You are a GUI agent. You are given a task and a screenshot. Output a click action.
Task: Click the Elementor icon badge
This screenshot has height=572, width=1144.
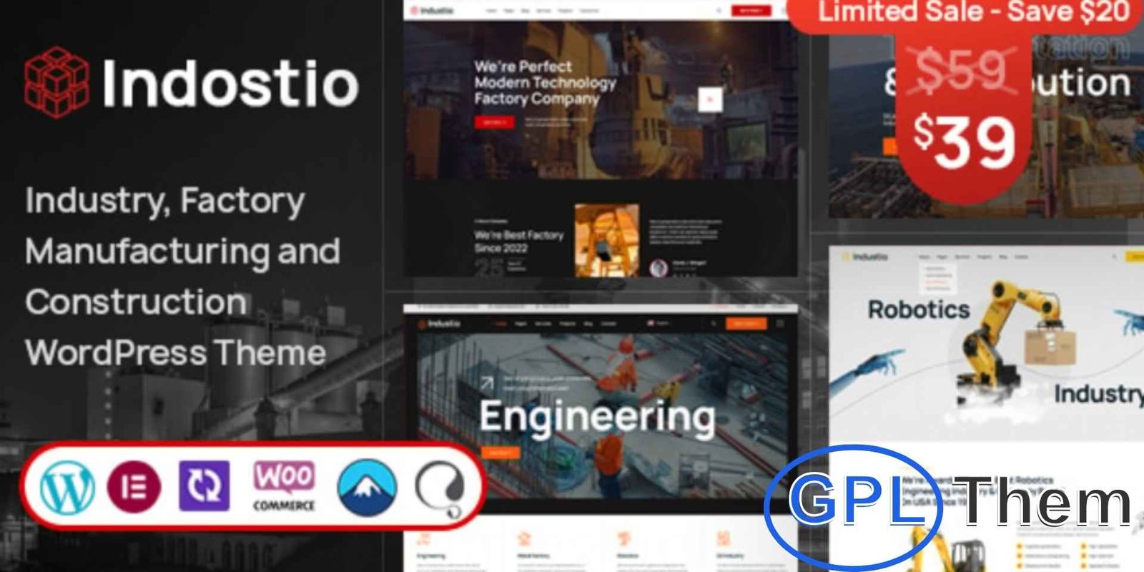pyautogui.click(x=134, y=487)
